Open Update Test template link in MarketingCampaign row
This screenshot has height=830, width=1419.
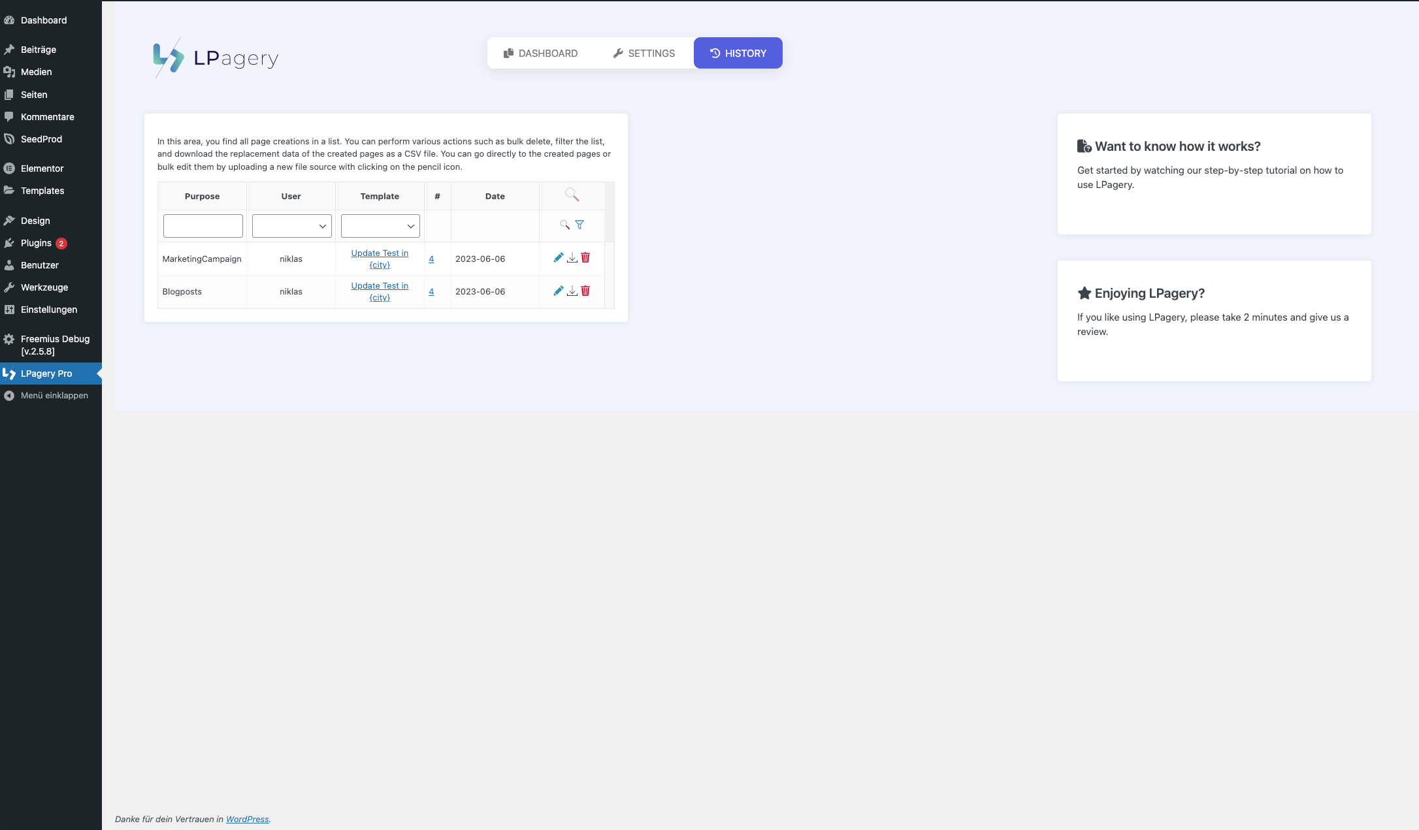point(380,259)
